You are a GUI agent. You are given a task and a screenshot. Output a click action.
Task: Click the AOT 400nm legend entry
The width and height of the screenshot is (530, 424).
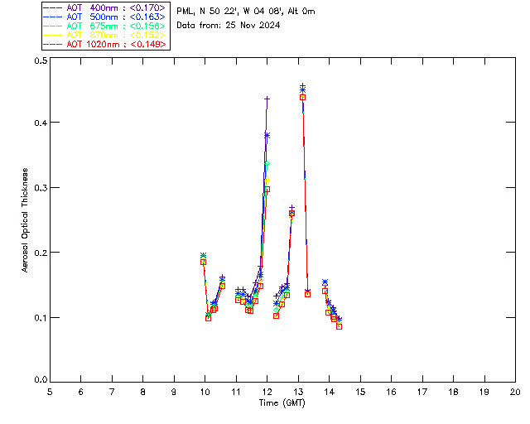[x=104, y=7]
